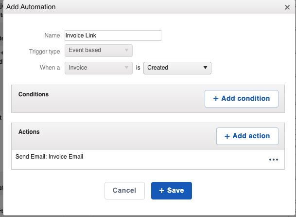Screen dimensions: 296x217
Task: Select the Send Email: Invoice Email action
Action: pos(50,156)
